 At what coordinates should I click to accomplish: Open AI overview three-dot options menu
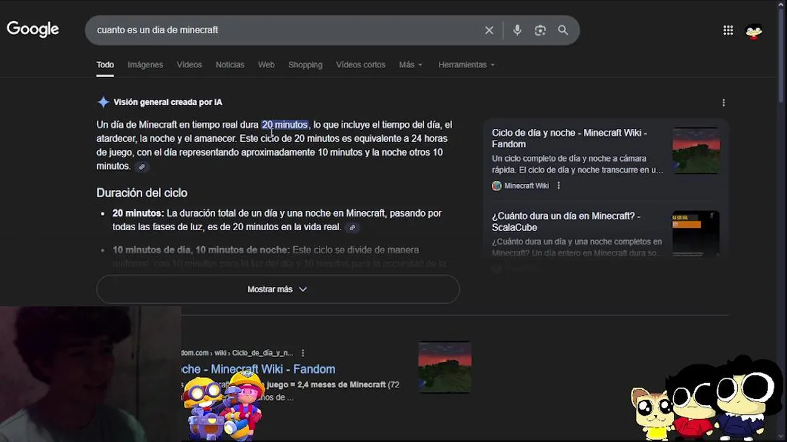tap(723, 103)
